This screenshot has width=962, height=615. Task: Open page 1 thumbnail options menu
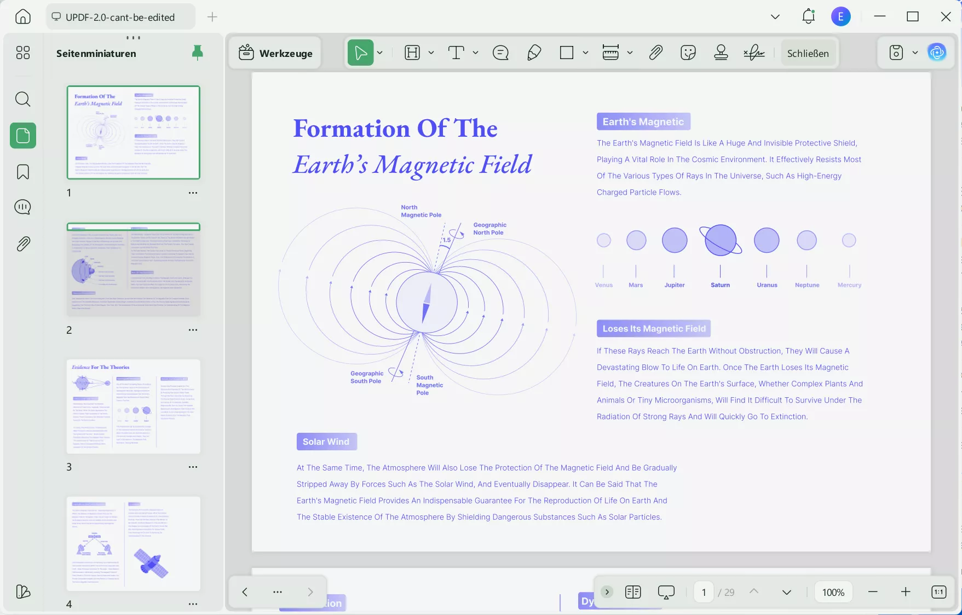pos(193,193)
